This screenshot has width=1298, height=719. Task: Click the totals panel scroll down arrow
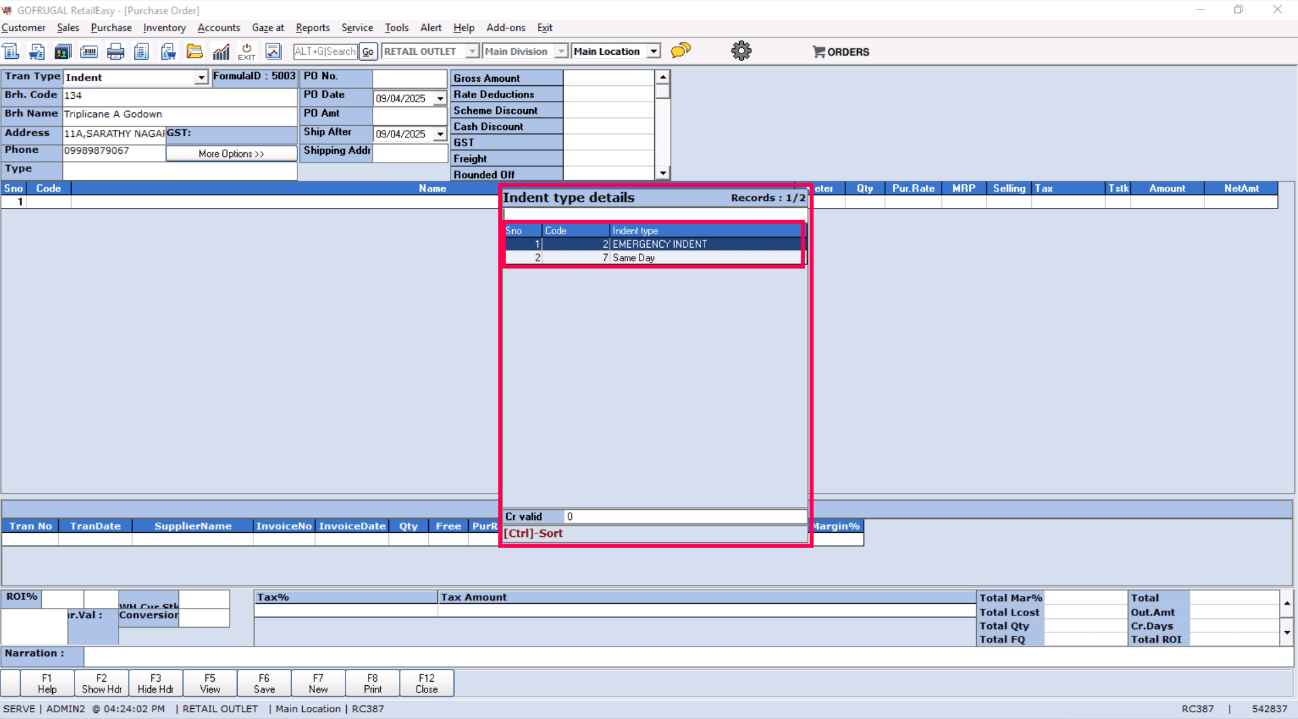[x=1286, y=633]
